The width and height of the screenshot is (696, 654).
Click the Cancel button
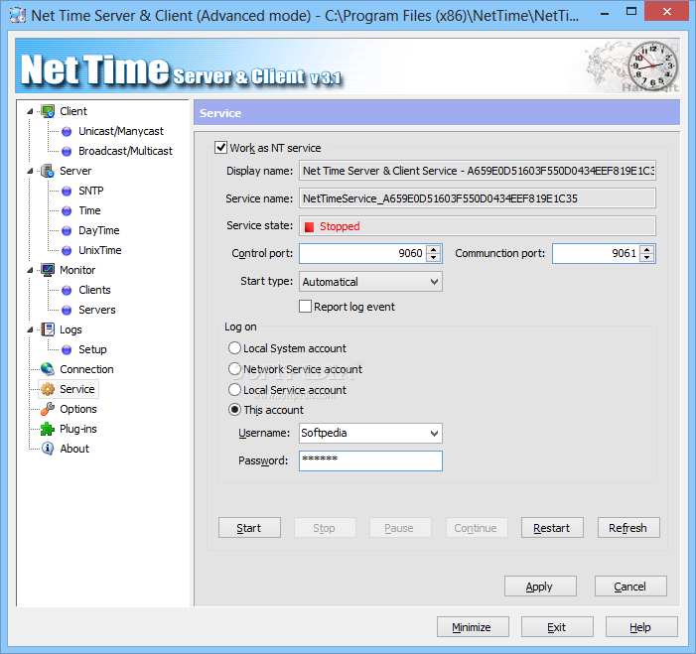point(630,587)
